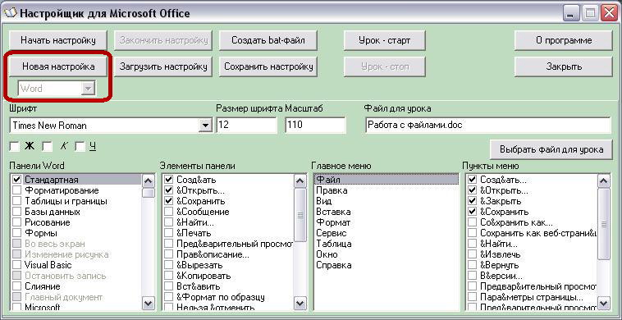This screenshot has height=320, width=622.
Task: Enable the &Извлечь menu item checkbox
Action: pos(473,254)
